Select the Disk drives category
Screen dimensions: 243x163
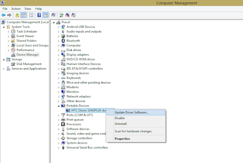point(74,50)
